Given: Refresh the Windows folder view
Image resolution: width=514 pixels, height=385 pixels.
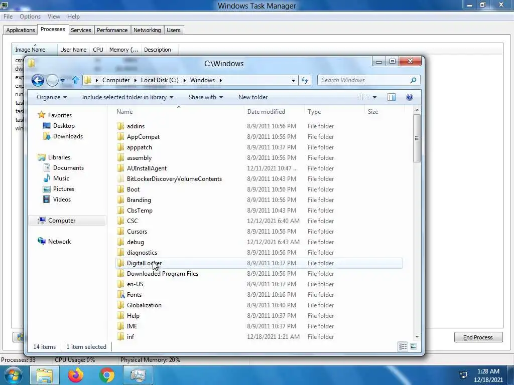Looking at the screenshot, I should [305, 80].
